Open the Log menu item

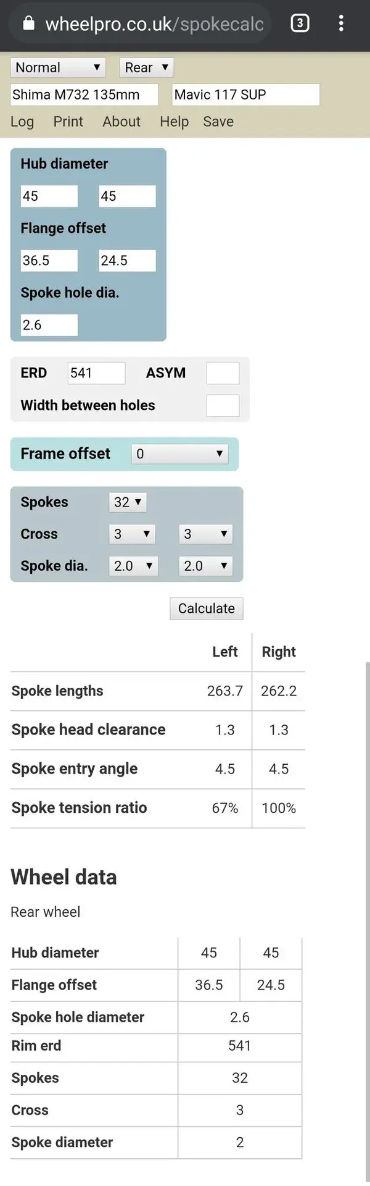point(22,122)
